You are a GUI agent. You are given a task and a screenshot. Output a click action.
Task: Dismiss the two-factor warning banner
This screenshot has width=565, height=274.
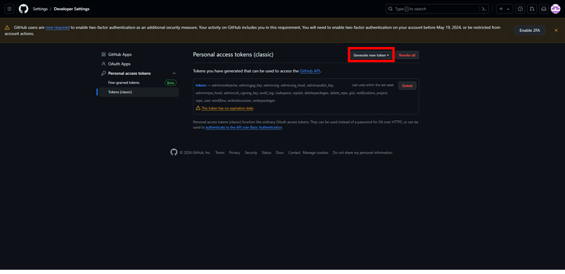coord(556,31)
